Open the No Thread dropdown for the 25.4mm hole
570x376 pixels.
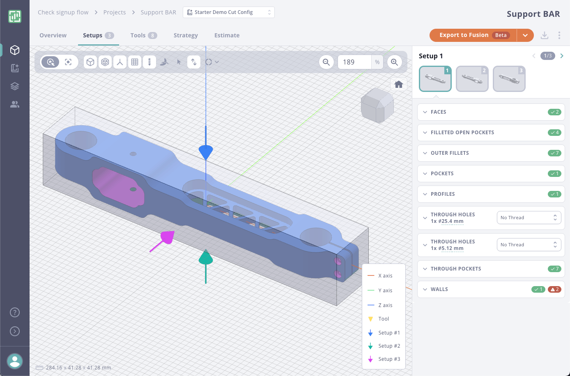click(x=529, y=217)
